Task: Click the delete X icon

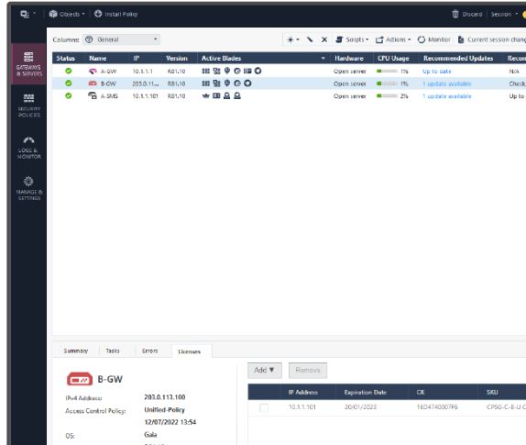Action: coord(324,39)
